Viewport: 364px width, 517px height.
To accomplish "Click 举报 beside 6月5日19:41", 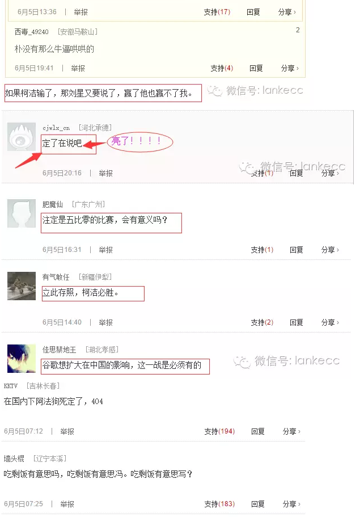I will pyautogui.click(x=78, y=68).
